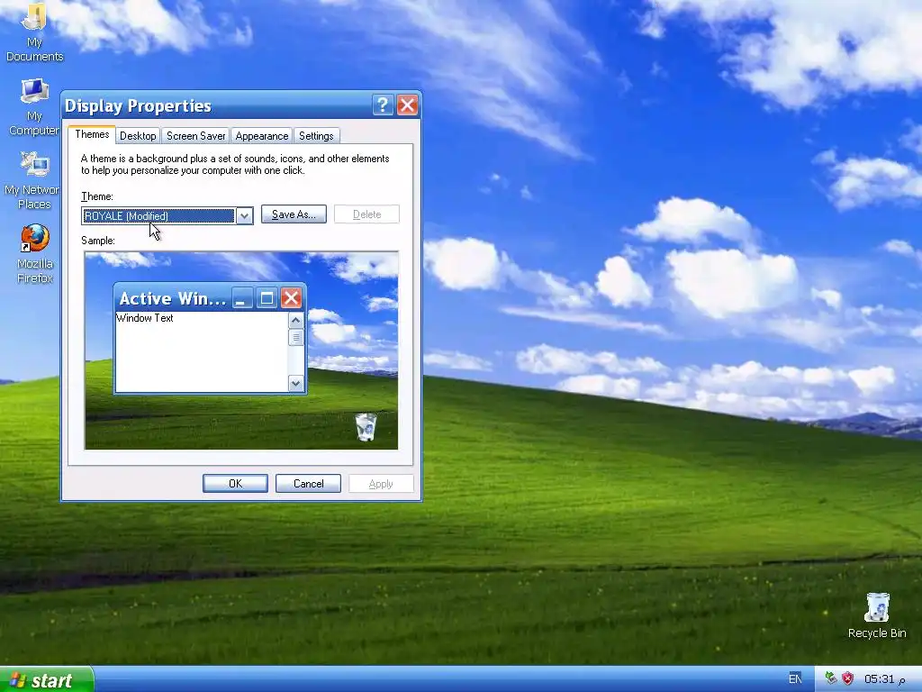922x692 pixels.
Task: Expand the Theme dropdown arrow
Action: (x=245, y=216)
